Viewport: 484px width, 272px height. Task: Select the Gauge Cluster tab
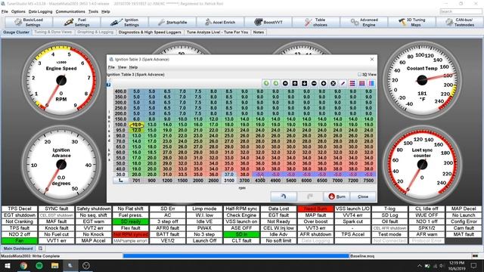pyautogui.click(x=16, y=32)
